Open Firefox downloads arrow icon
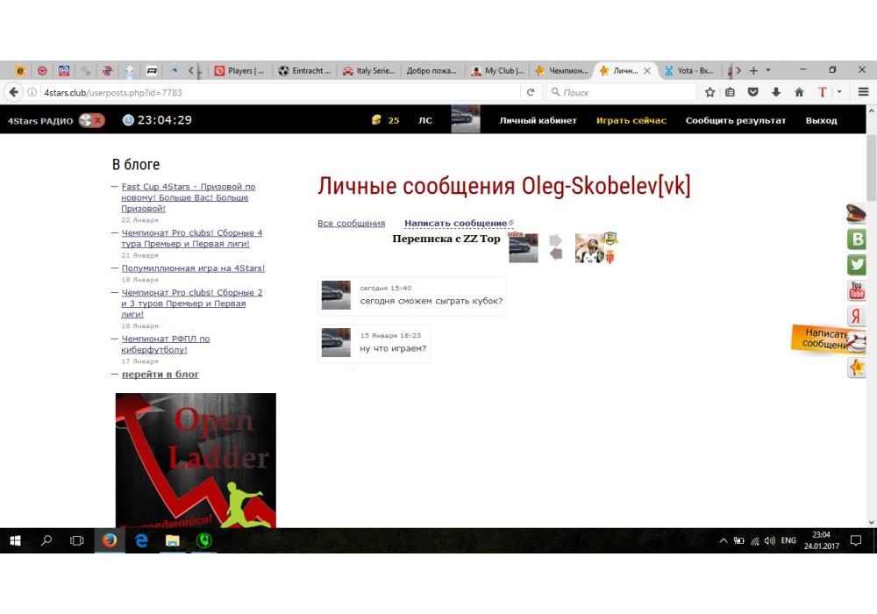This screenshot has width=877, height=614. [776, 92]
